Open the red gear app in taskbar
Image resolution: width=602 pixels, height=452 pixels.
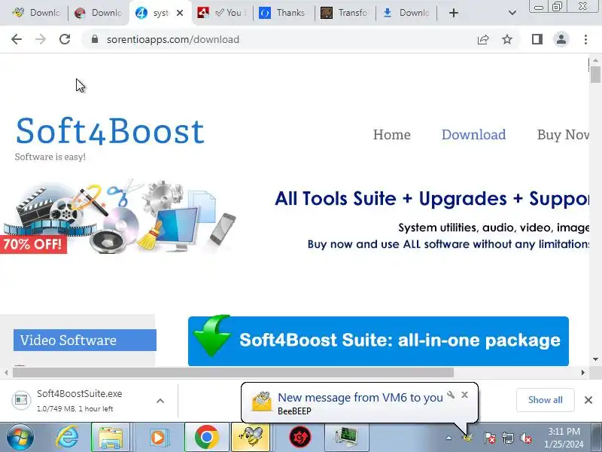pyautogui.click(x=299, y=438)
